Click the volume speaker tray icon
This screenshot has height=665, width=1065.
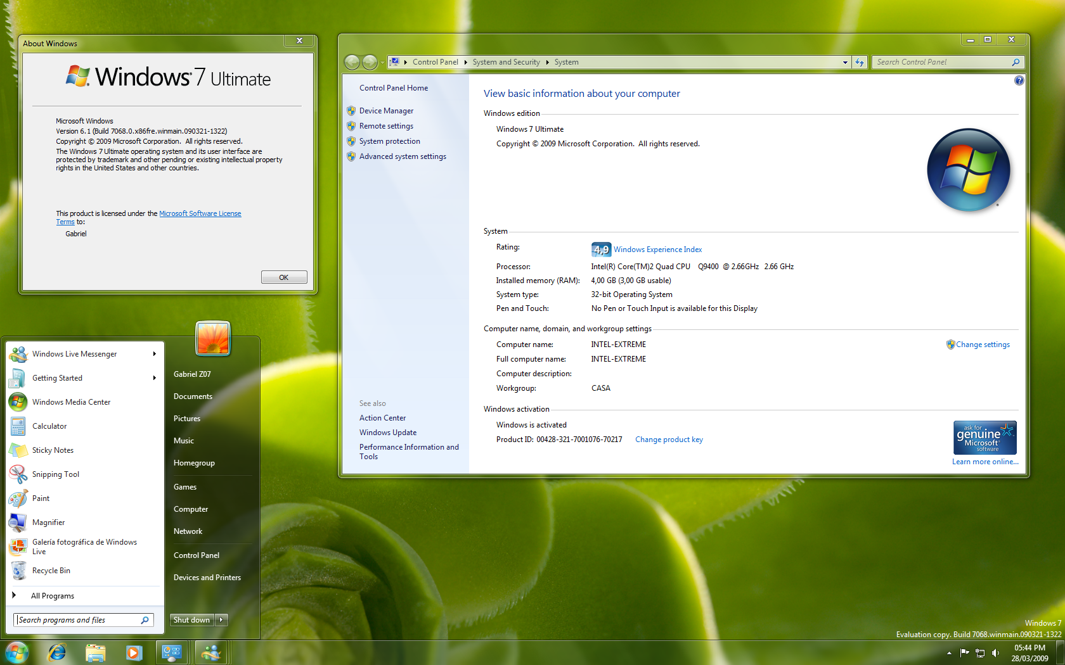click(x=995, y=653)
